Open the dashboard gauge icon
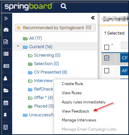Image resolution: width=129 pixels, height=135 pixels. pos(6,30)
